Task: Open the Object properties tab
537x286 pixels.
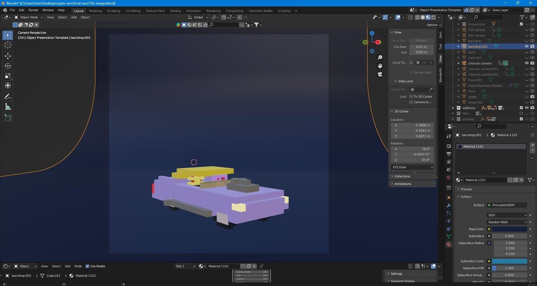Action: [x=448, y=197]
